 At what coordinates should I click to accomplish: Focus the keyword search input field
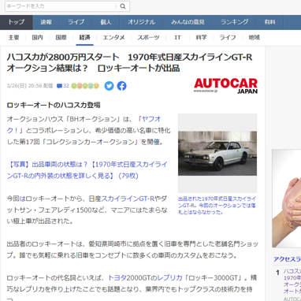pos(61,6)
